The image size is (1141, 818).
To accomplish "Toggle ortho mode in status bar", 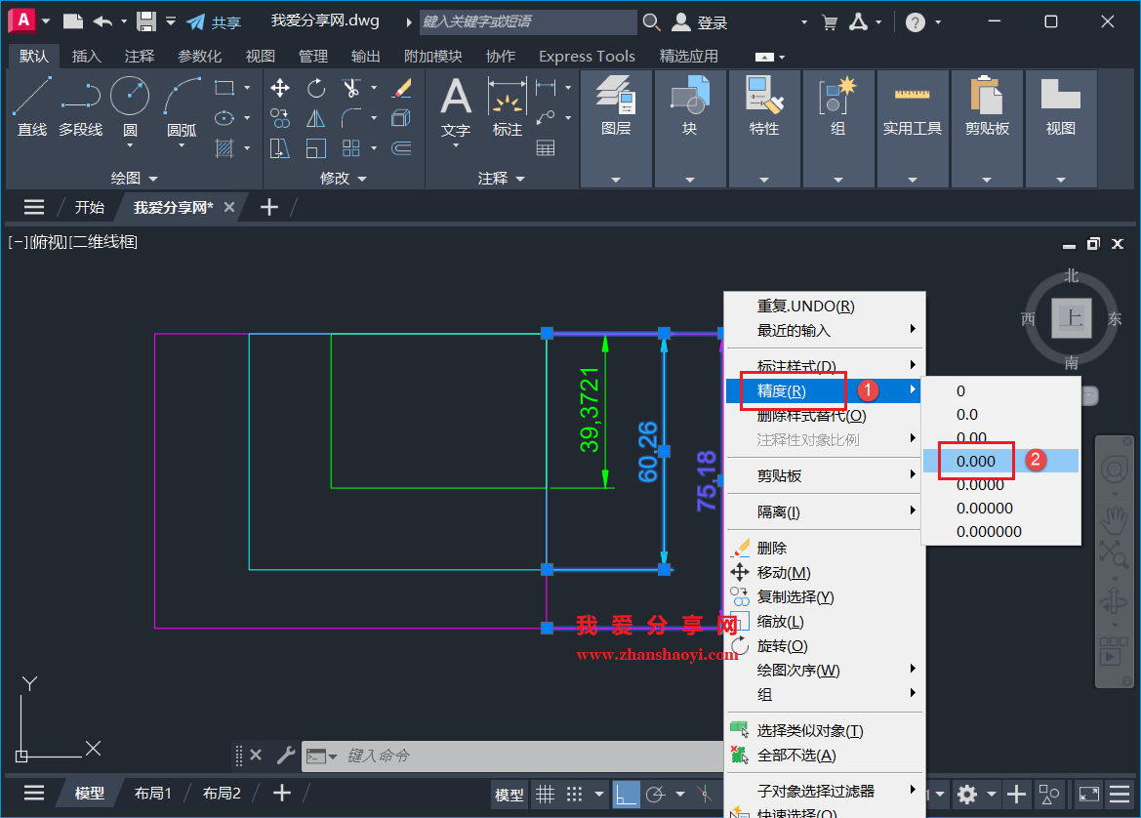I will point(626,794).
